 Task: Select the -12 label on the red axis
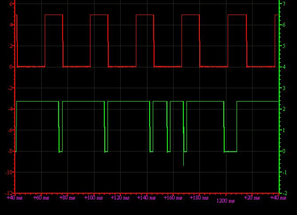[x=9, y=193]
